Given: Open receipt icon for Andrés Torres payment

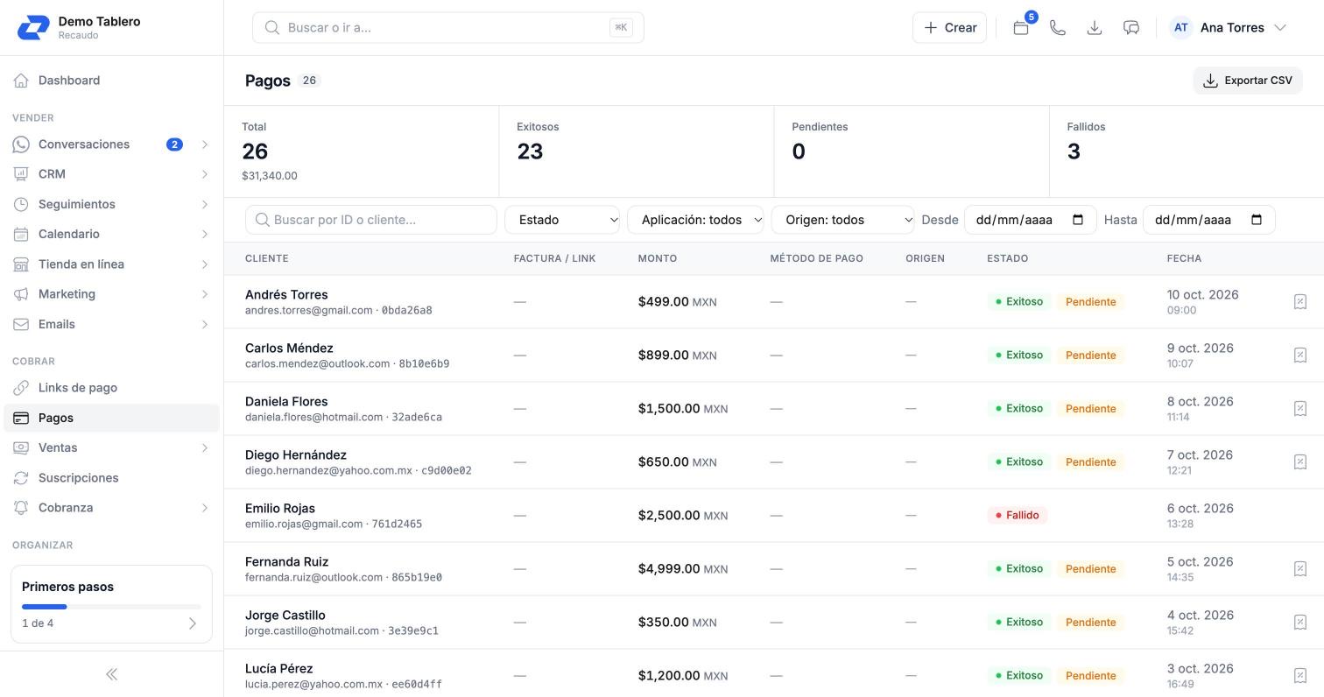Looking at the screenshot, I should [1300, 301].
